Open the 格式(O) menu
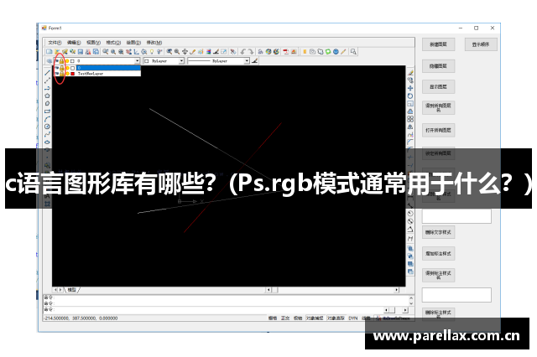 click(x=113, y=43)
